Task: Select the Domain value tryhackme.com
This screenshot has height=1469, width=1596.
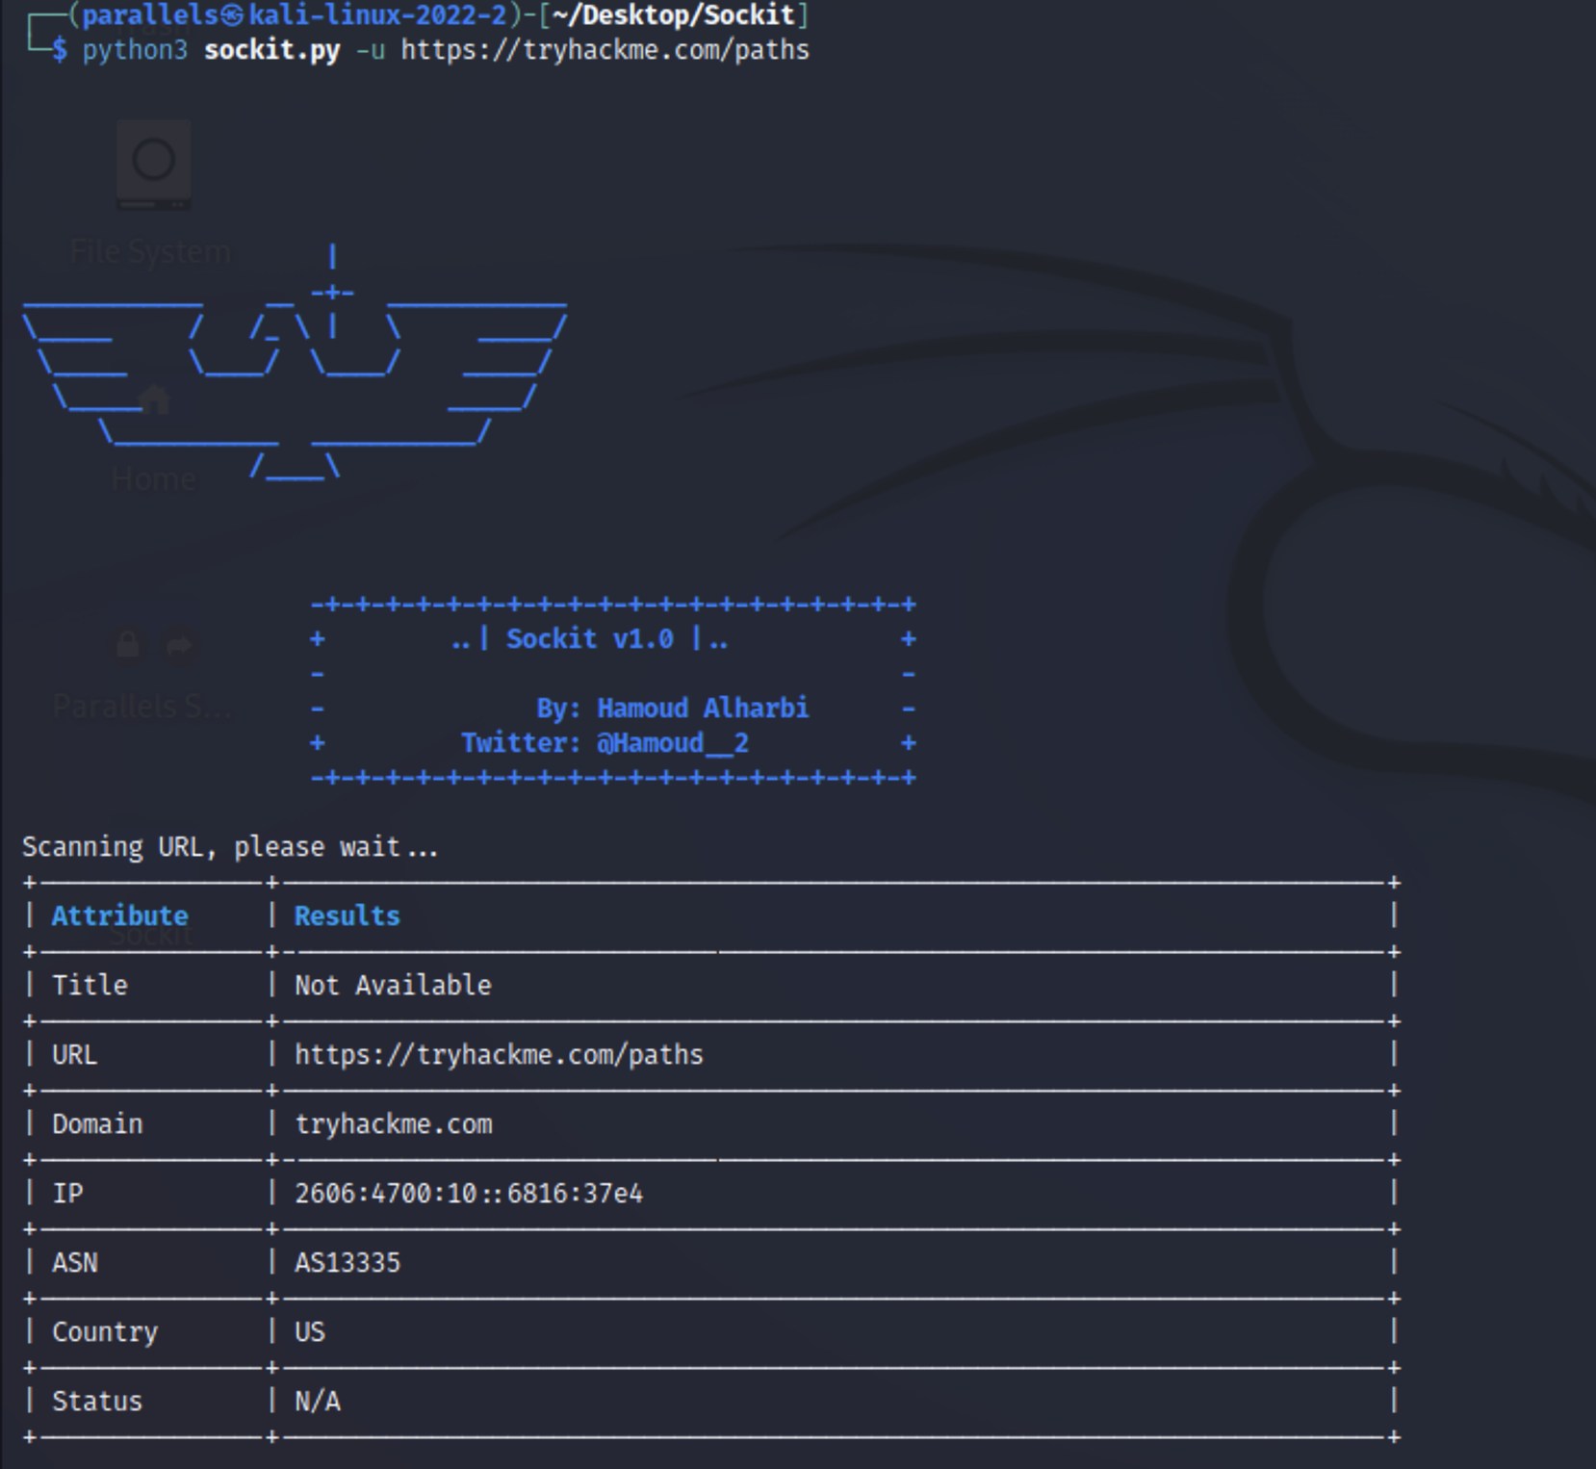Action: point(393,1123)
